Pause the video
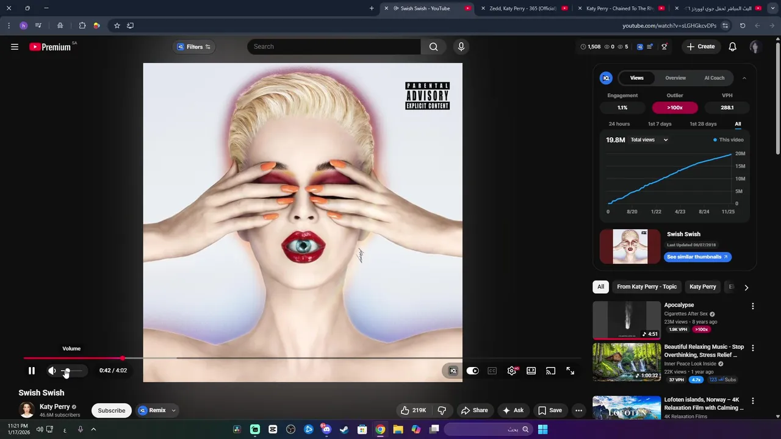 [32, 370]
